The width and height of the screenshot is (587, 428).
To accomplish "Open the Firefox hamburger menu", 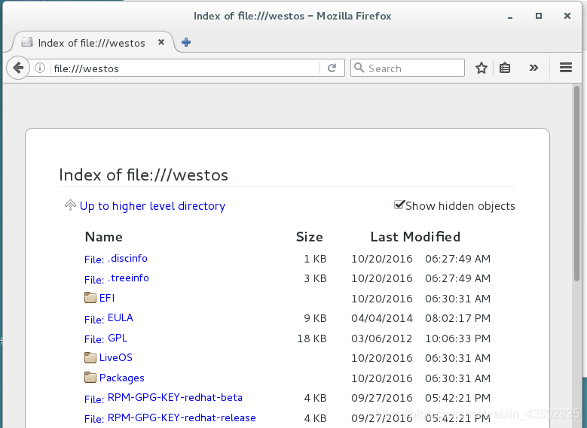I will (x=566, y=68).
